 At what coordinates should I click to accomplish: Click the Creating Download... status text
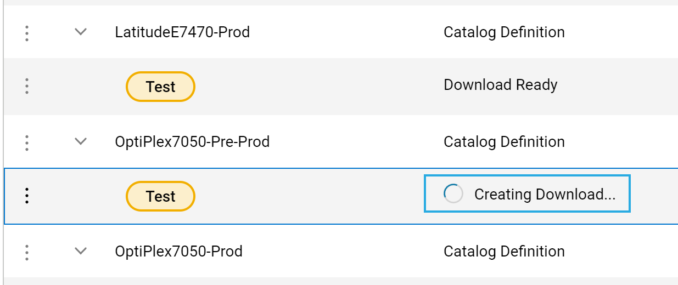[545, 195]
